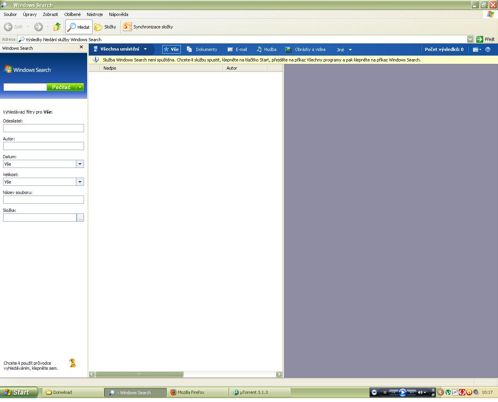This screenshot has height=402, width=498.
Task: Filter results by Obrázky a videa
Action: 305,49
